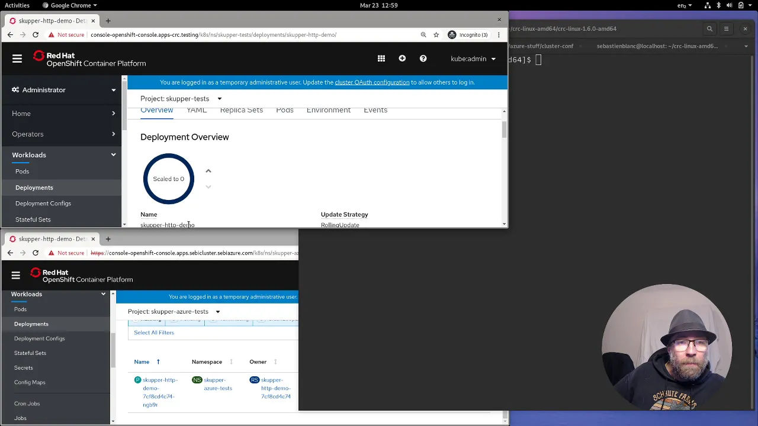Collapse Workloads section in top sidebar
The width and height of the screenshot is (758, 426).
(x=63, y=155)
